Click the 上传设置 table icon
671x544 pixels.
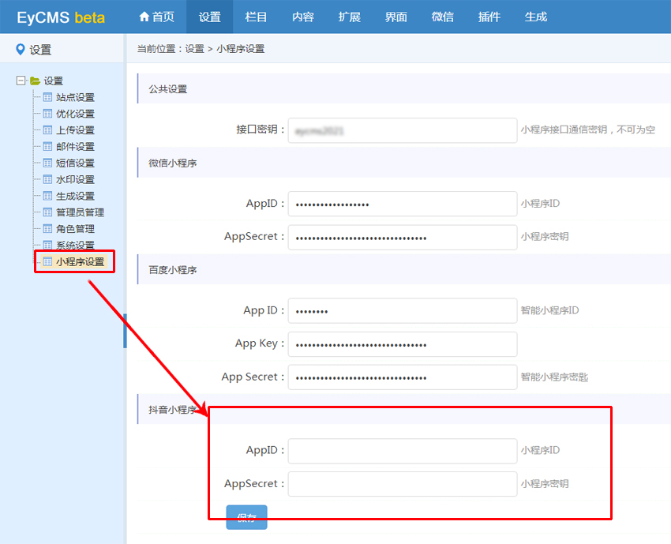[47, 130]
